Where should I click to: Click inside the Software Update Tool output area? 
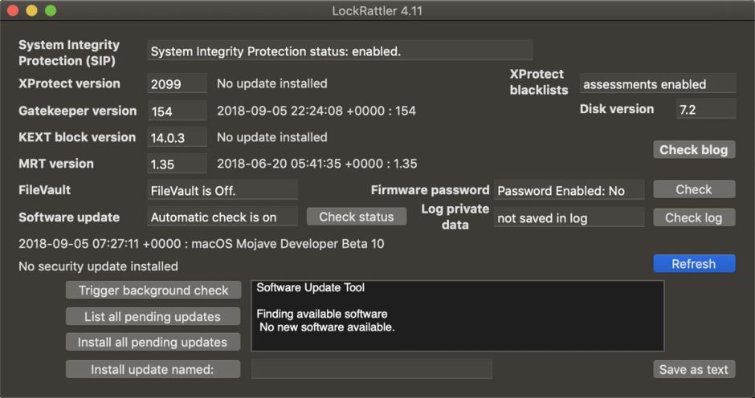point(457,315)
